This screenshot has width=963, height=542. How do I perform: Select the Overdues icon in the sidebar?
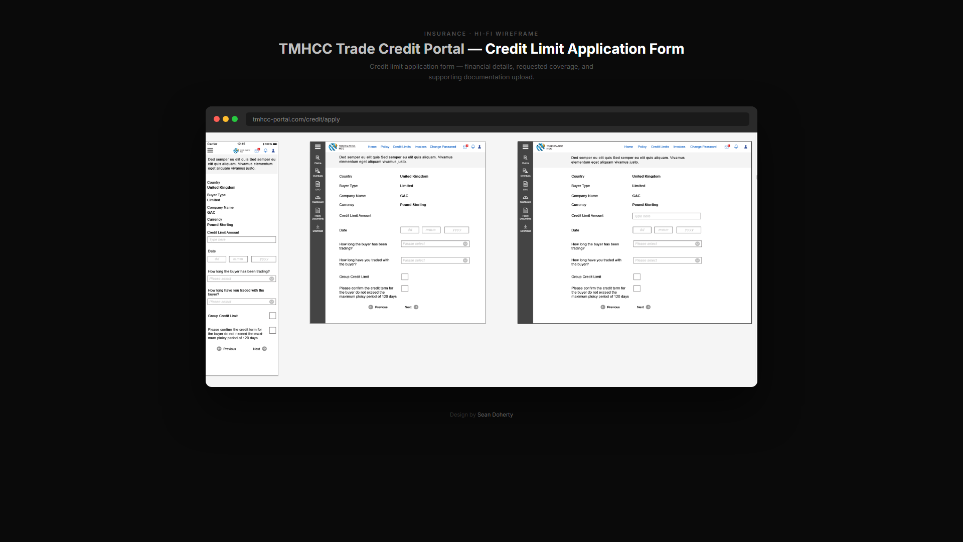318,173
